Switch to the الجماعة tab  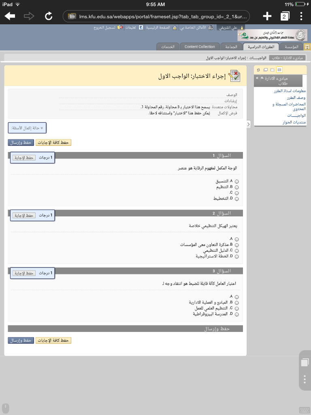[231, 47]
